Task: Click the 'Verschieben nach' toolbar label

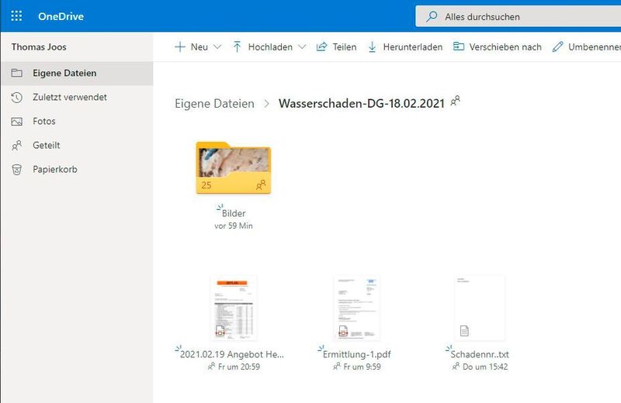Action: tap(505, 47)
